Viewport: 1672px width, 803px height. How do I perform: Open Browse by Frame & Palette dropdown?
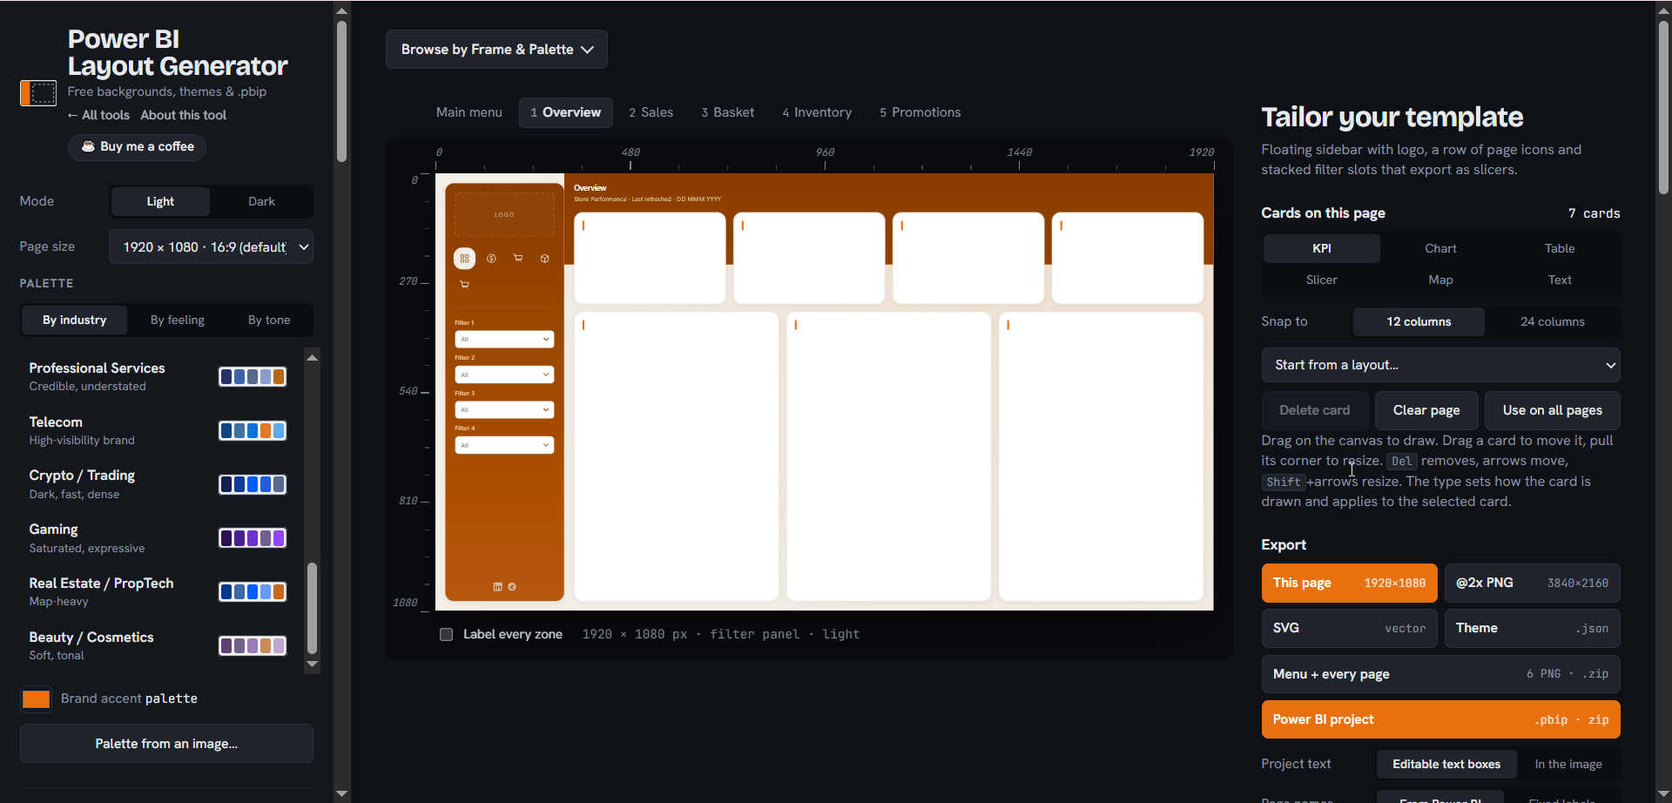pyautogui.click(x=496, y=50)
